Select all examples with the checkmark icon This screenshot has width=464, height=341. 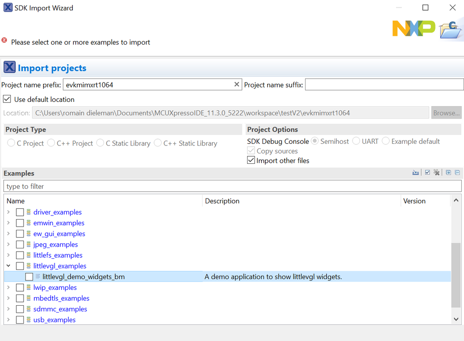coord(427,172)
